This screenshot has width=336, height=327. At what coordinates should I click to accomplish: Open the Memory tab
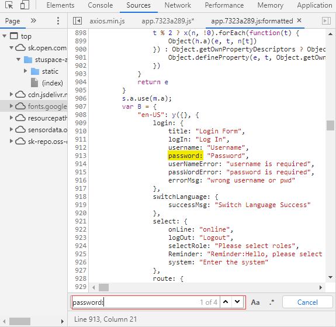[x=270, y=5]
